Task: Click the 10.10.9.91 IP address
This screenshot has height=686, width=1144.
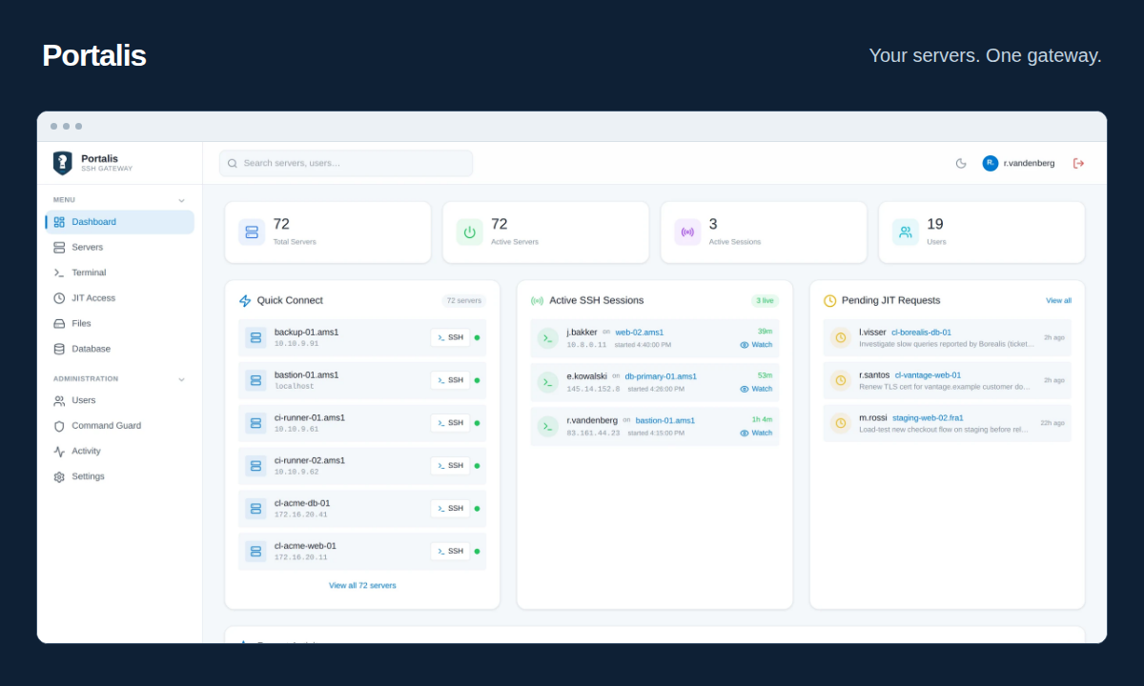Action: pos(296,344)
